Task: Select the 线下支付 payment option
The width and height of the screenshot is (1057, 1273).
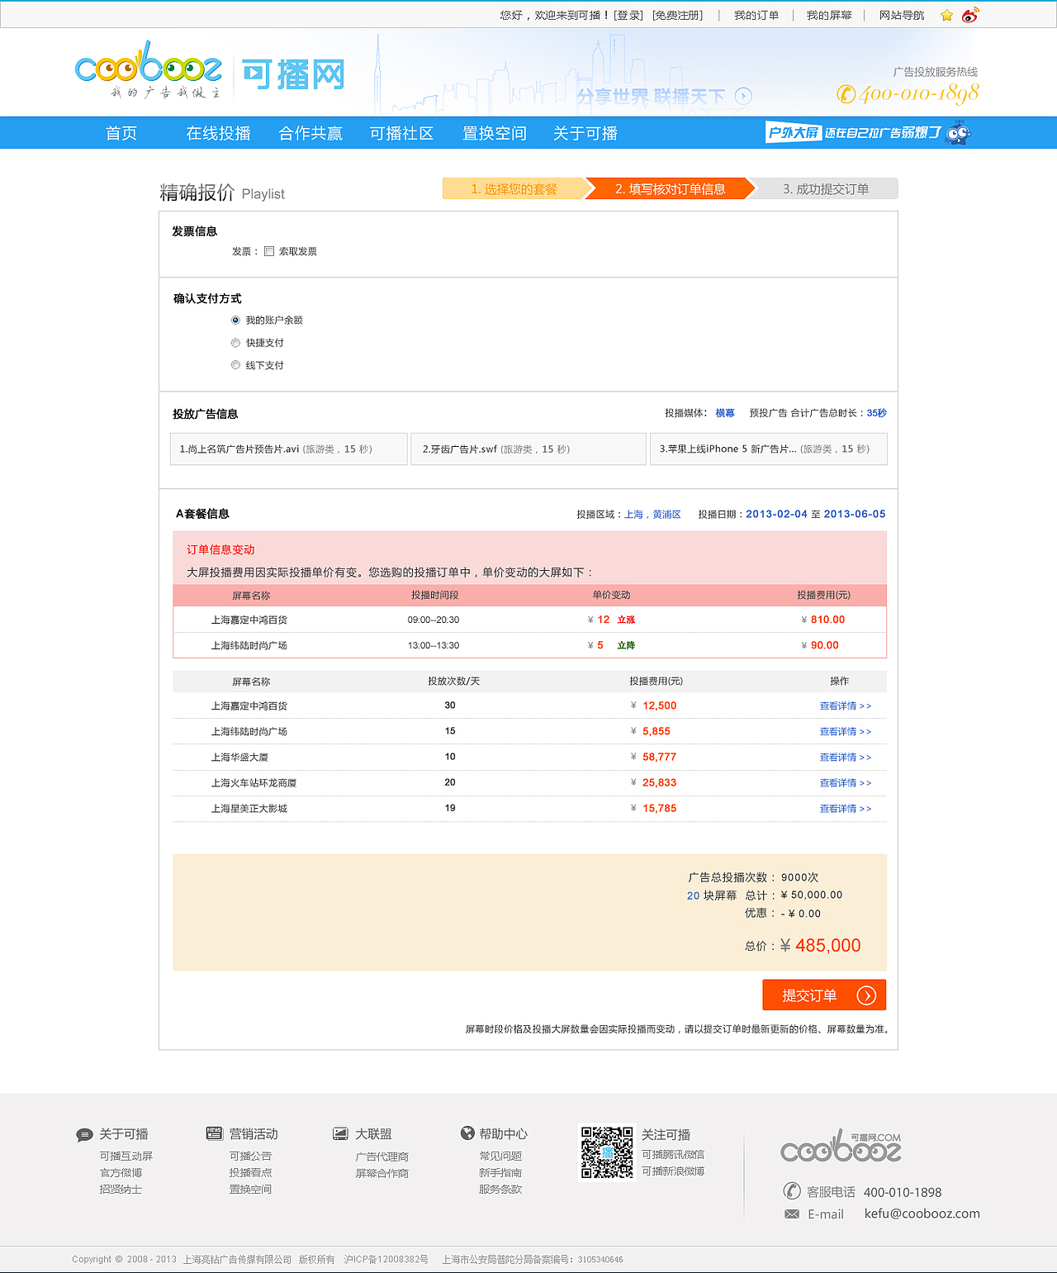Action: pos(235,364)
